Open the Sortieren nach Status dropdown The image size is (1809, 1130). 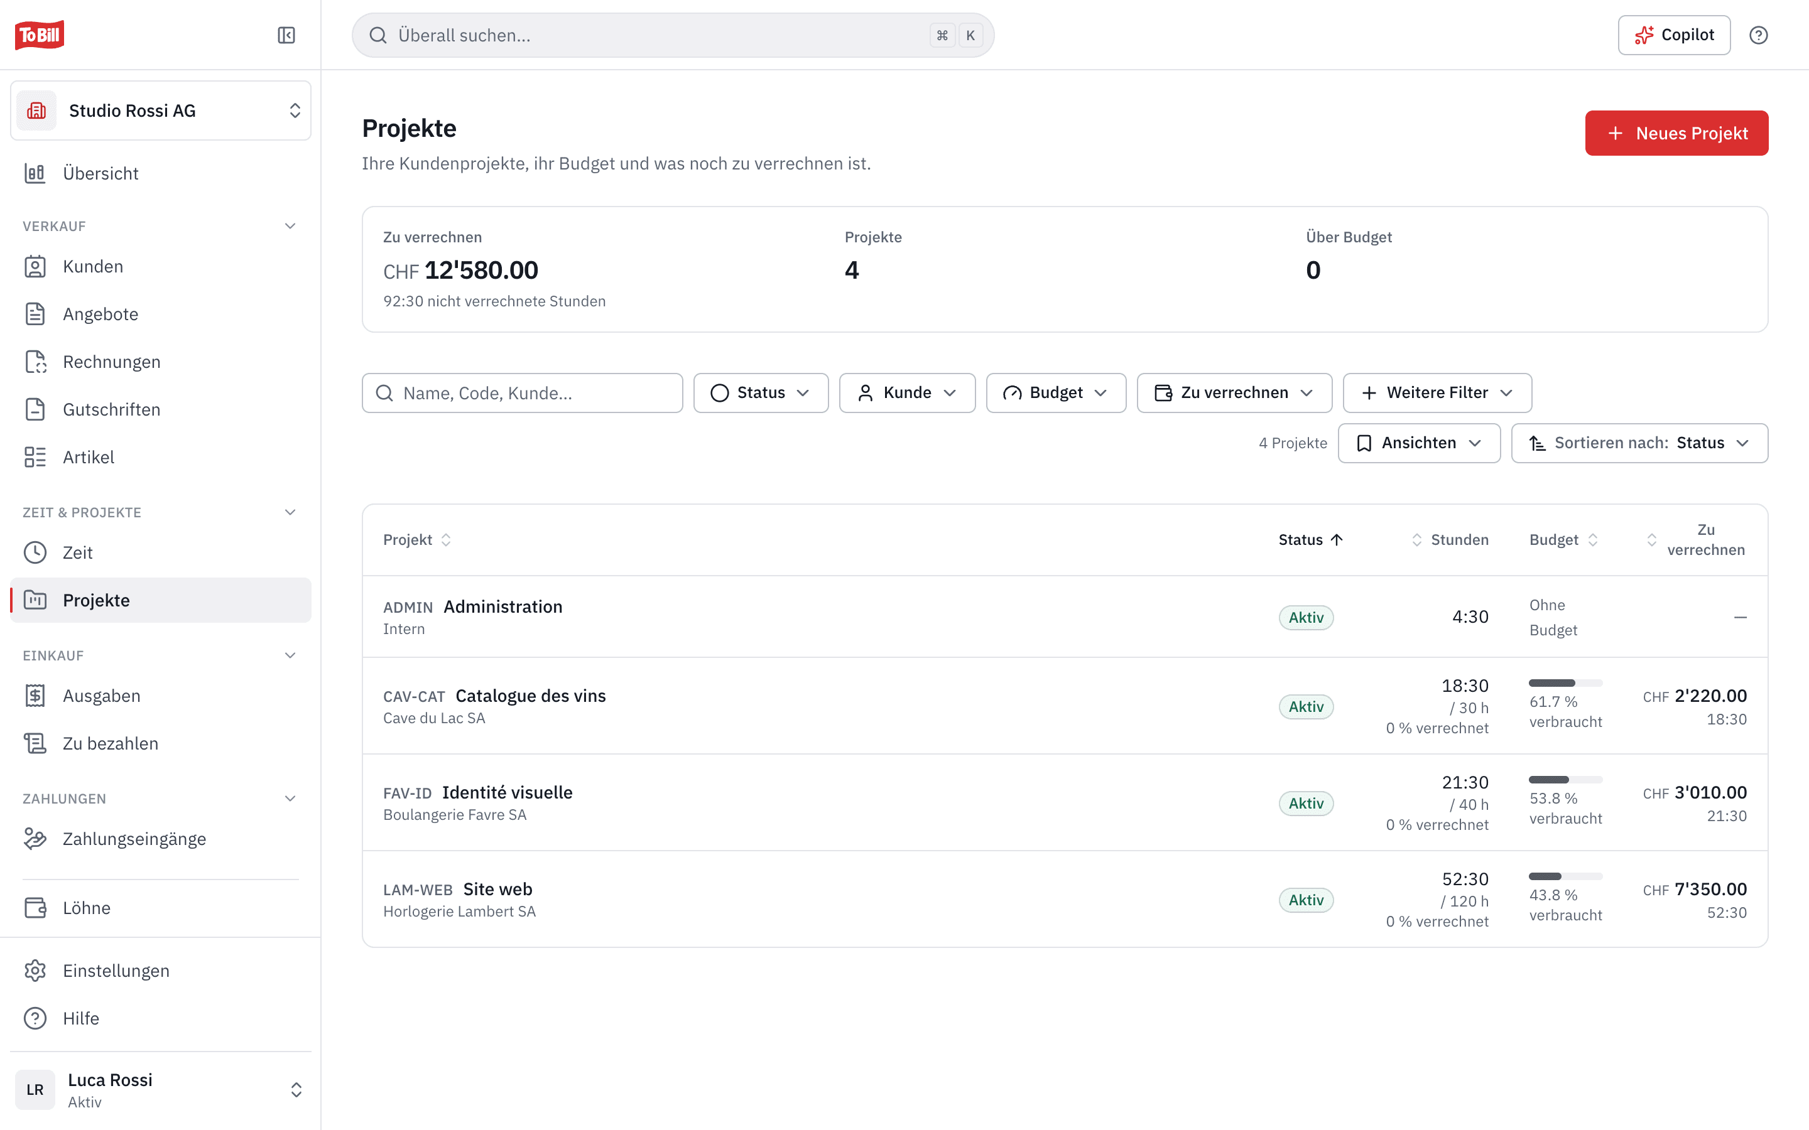click(1639, 443)
